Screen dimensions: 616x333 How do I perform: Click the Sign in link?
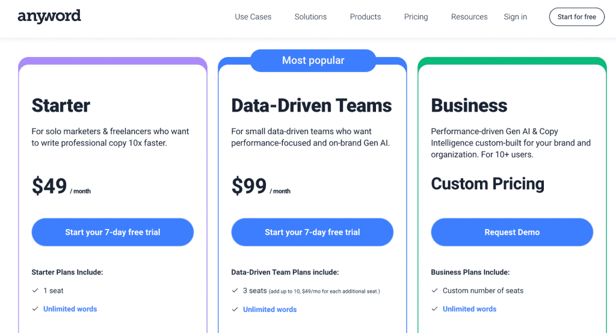tap(516, 17)
